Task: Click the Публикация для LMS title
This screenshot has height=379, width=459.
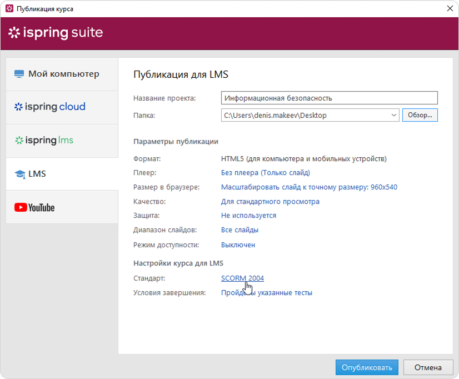Action: 181,74
